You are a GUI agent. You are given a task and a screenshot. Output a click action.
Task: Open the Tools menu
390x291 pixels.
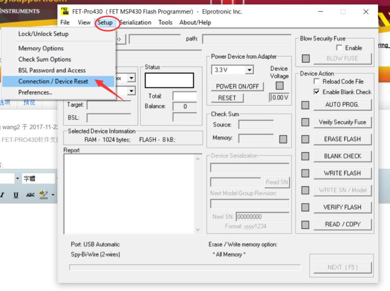[165, 23]
